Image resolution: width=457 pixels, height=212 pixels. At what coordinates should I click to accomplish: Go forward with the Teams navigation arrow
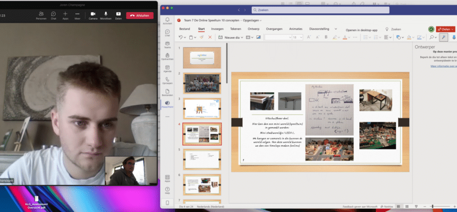coord(245,10)
